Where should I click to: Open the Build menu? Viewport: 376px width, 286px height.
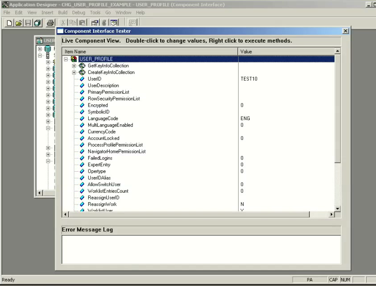(x=63, y=13)
